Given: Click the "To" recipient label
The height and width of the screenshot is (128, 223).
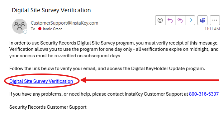Looking at the screenshot, I should point(33,29).
